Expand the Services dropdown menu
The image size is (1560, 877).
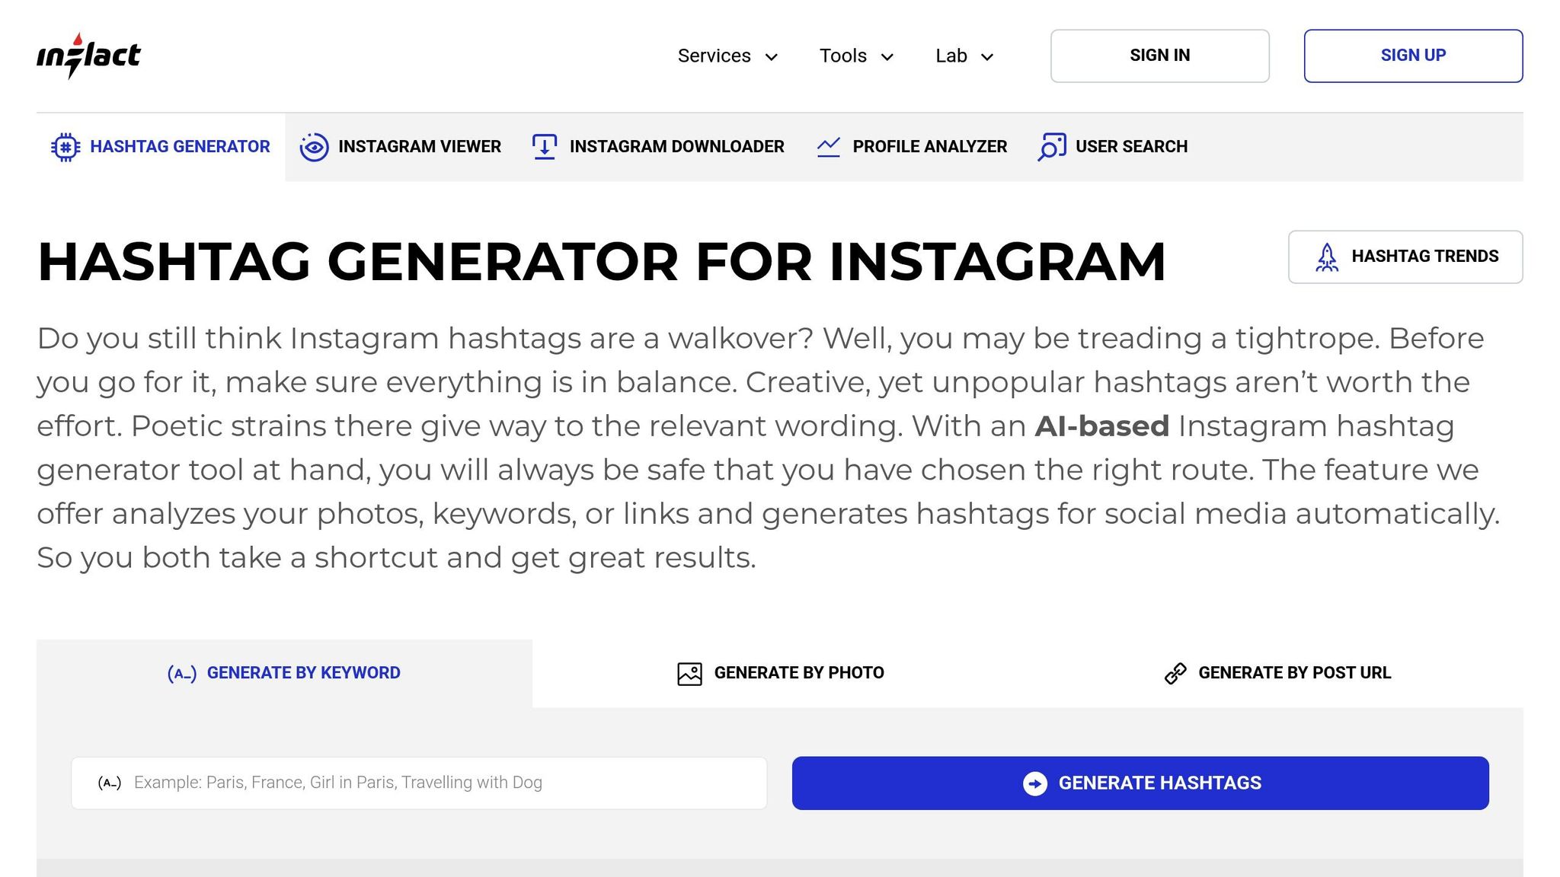point(727,56)
